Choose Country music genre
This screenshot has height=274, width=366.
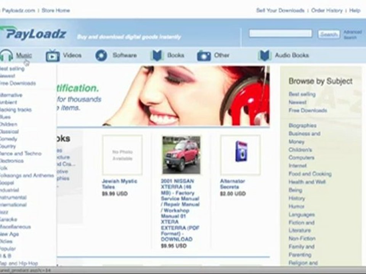(8, 146)
